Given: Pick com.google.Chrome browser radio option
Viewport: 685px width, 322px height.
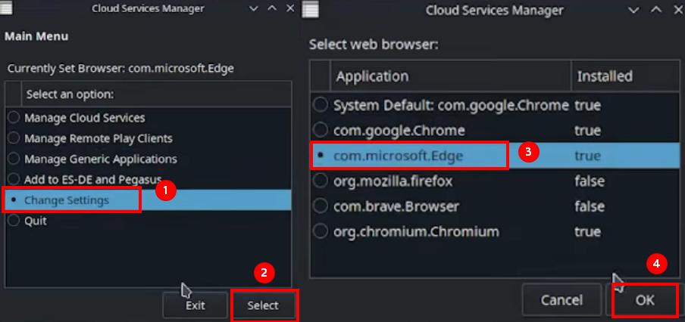Looking at the screenshot, I should pyautogui.click(x=321, y=130).
